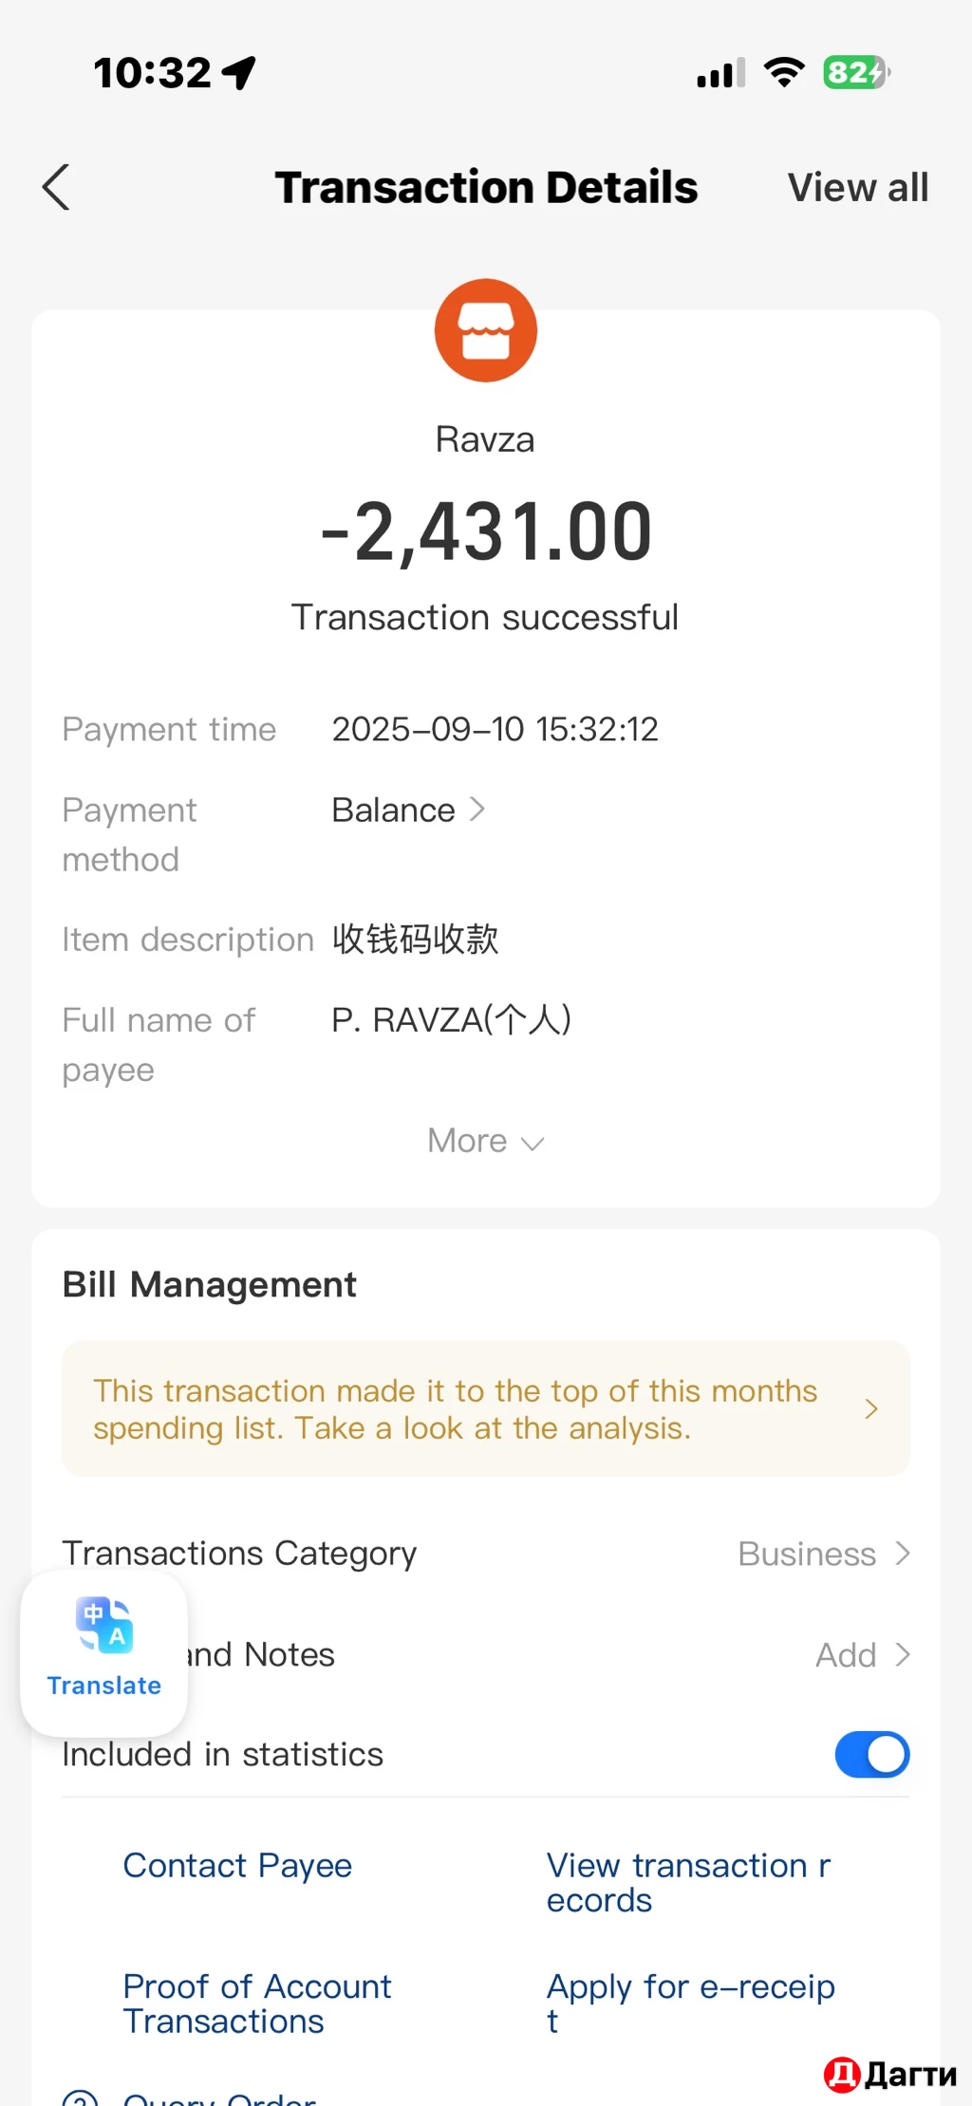972x2106 pixels.
Task: Open the spending list analysis banner
Action: (486, 1409)
